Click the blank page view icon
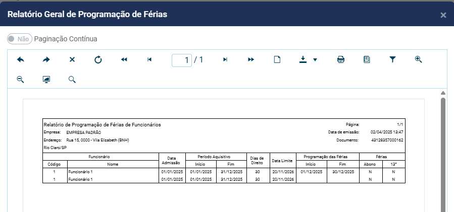This screenshot has width=454, height=212. click(x=277, y=59)
